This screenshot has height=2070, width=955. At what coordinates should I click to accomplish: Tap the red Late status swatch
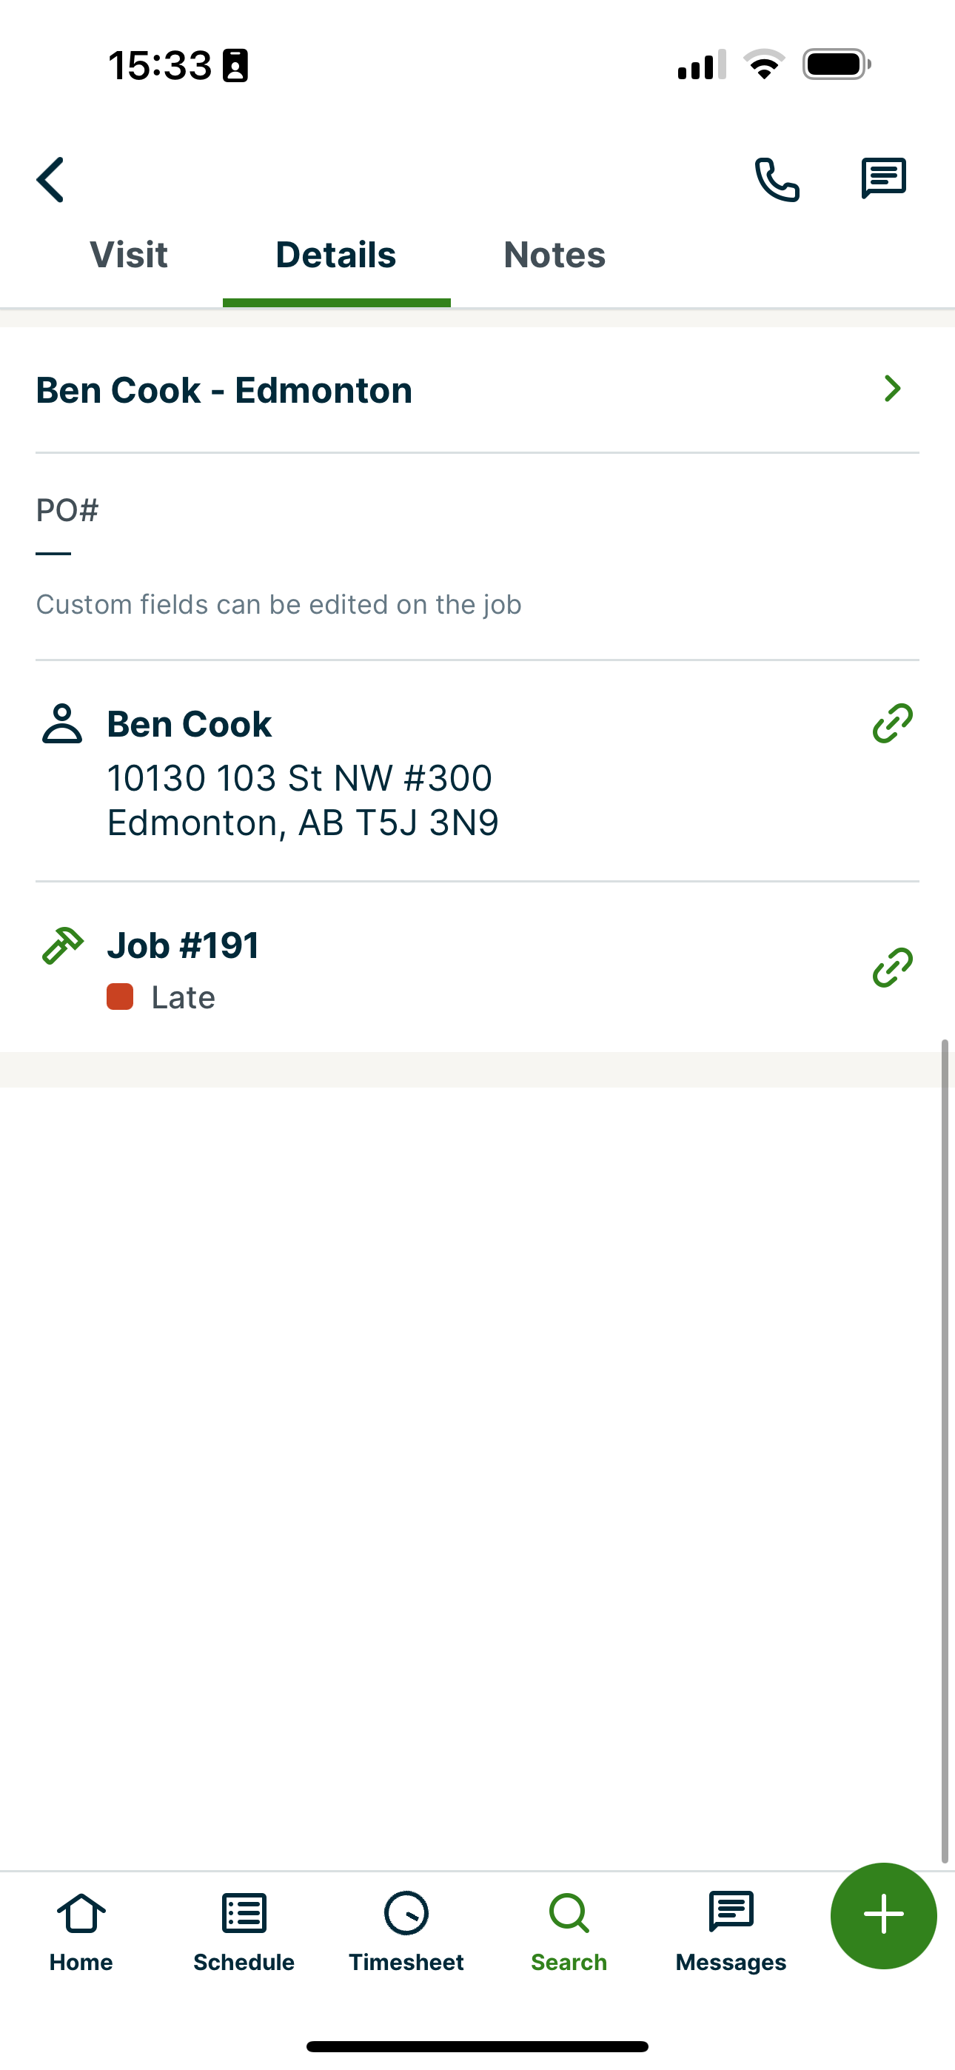[120, 997]
